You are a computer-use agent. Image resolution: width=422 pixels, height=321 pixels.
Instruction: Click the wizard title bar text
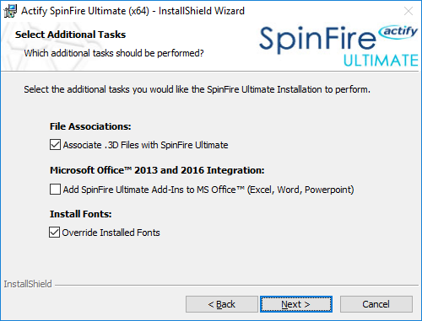click(x=133, y=11)
